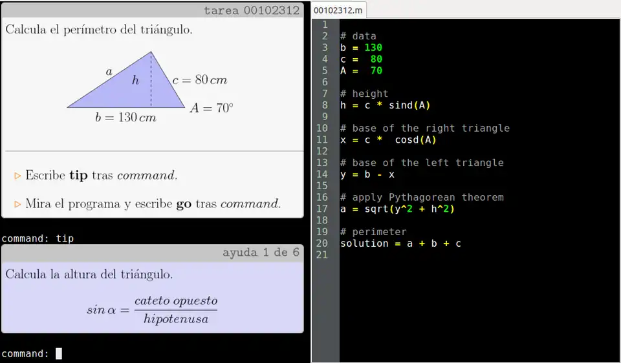Click empty line 21 in the editor
The width and height of the screenshot is (621, 363).
pos(453,255)
